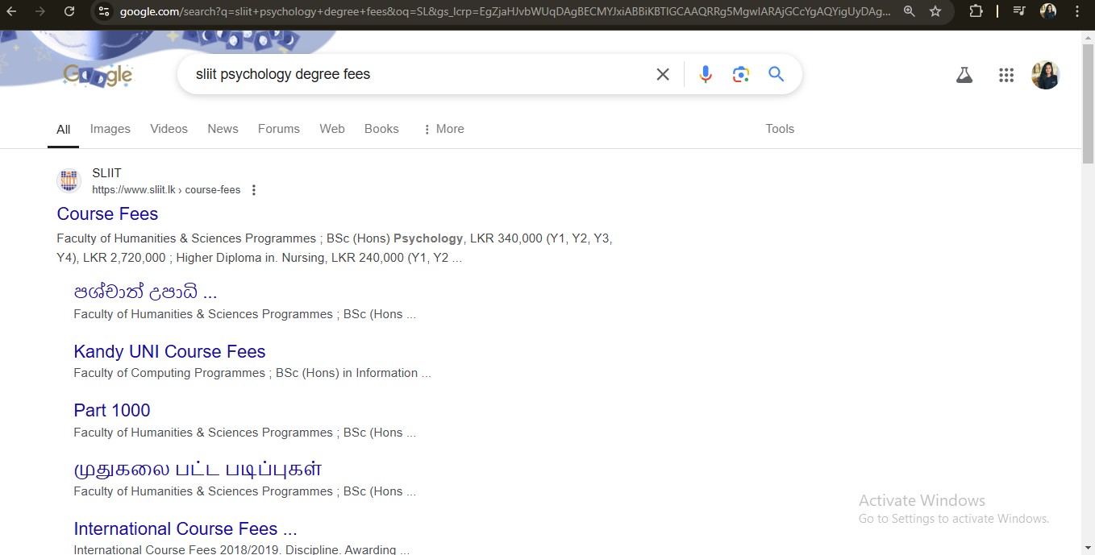Open the Google account profile picture
This screenshot has height=555, width=1095.
point(1046,75)
